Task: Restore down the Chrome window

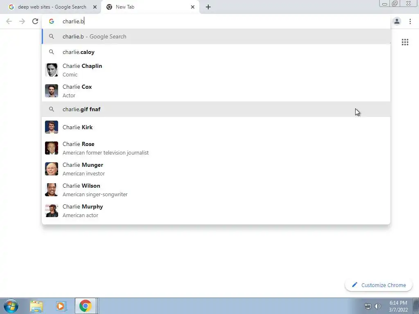Action: (395, 3)
